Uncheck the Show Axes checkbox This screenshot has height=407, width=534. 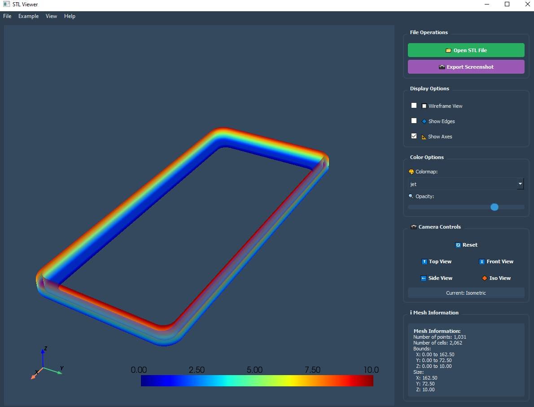pos(414,136)
